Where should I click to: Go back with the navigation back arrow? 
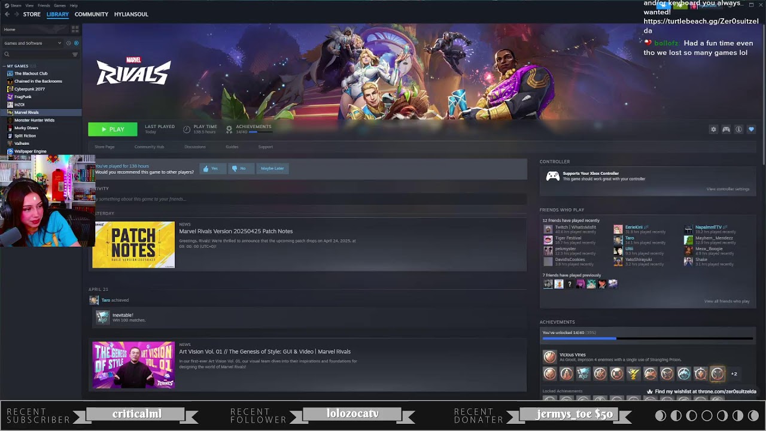(7, 14)
